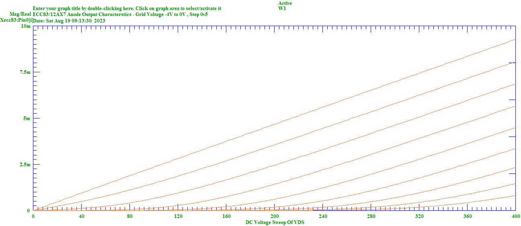Select the W1 waveform window label

click(282, 8)
